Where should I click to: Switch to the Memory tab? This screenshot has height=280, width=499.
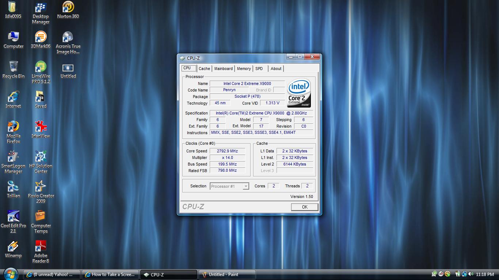coord(244,69)
